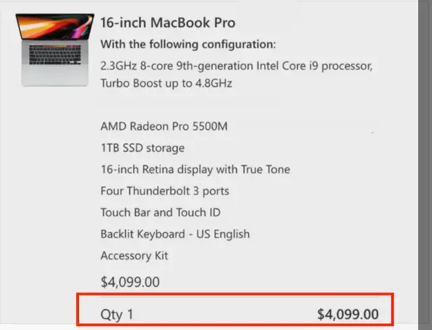Click "With the following configuration:" heading
The height and width of the screenshot is (330, 432).
click(188, 45)
